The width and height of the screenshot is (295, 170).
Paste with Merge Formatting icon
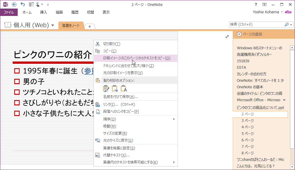coord(115,88)
